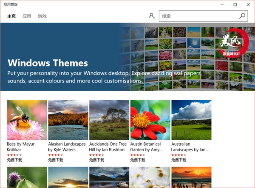Maximize the 应用商店 window
The width and height of the screenshot is (255, 188).
(x=235, y=5)
